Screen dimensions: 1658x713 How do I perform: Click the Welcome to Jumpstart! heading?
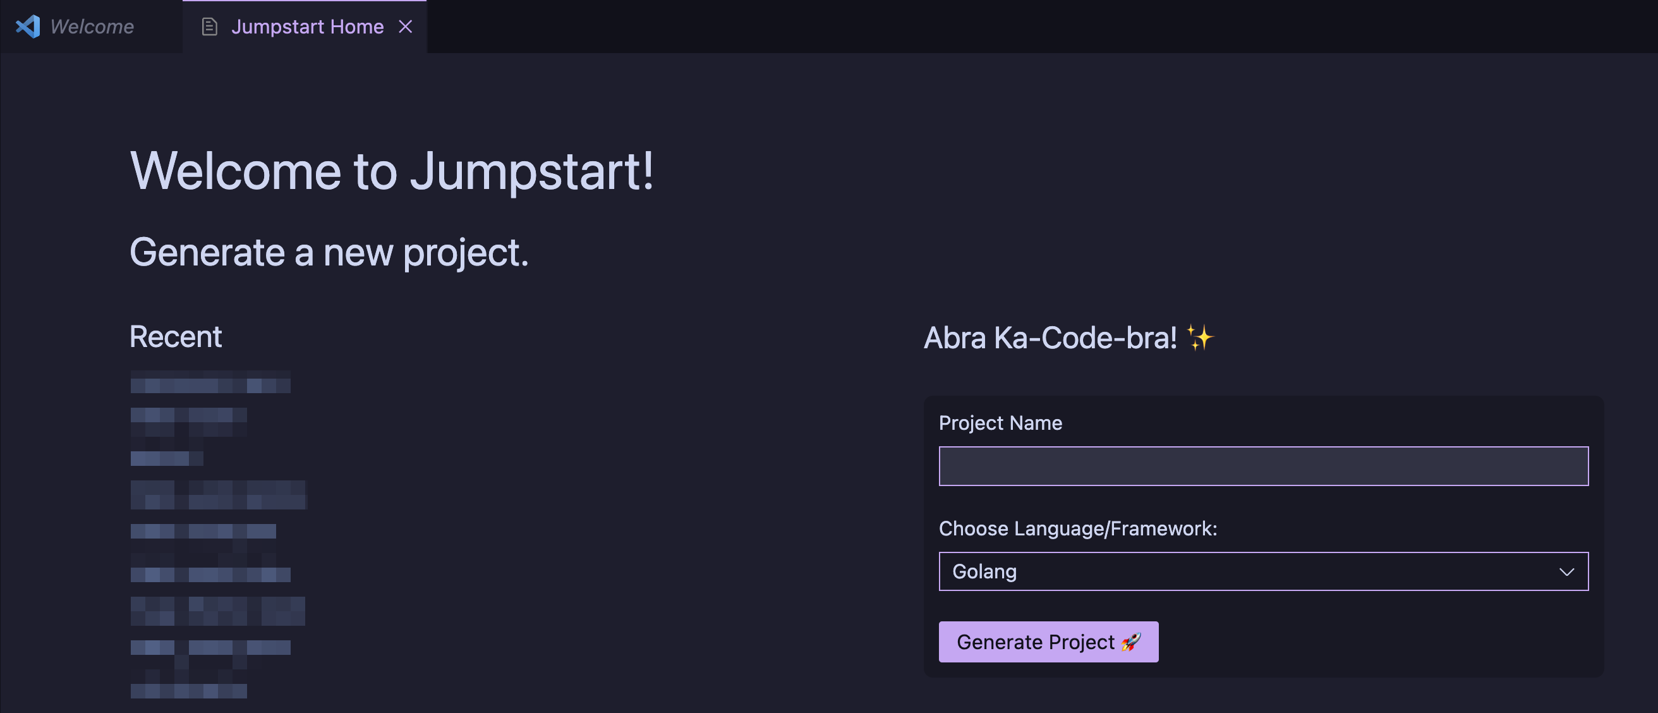[x=391, y=171]
